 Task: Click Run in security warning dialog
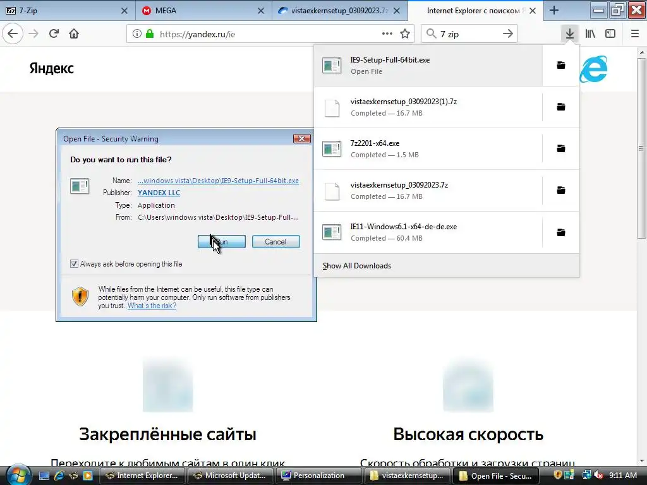(222, 242)
